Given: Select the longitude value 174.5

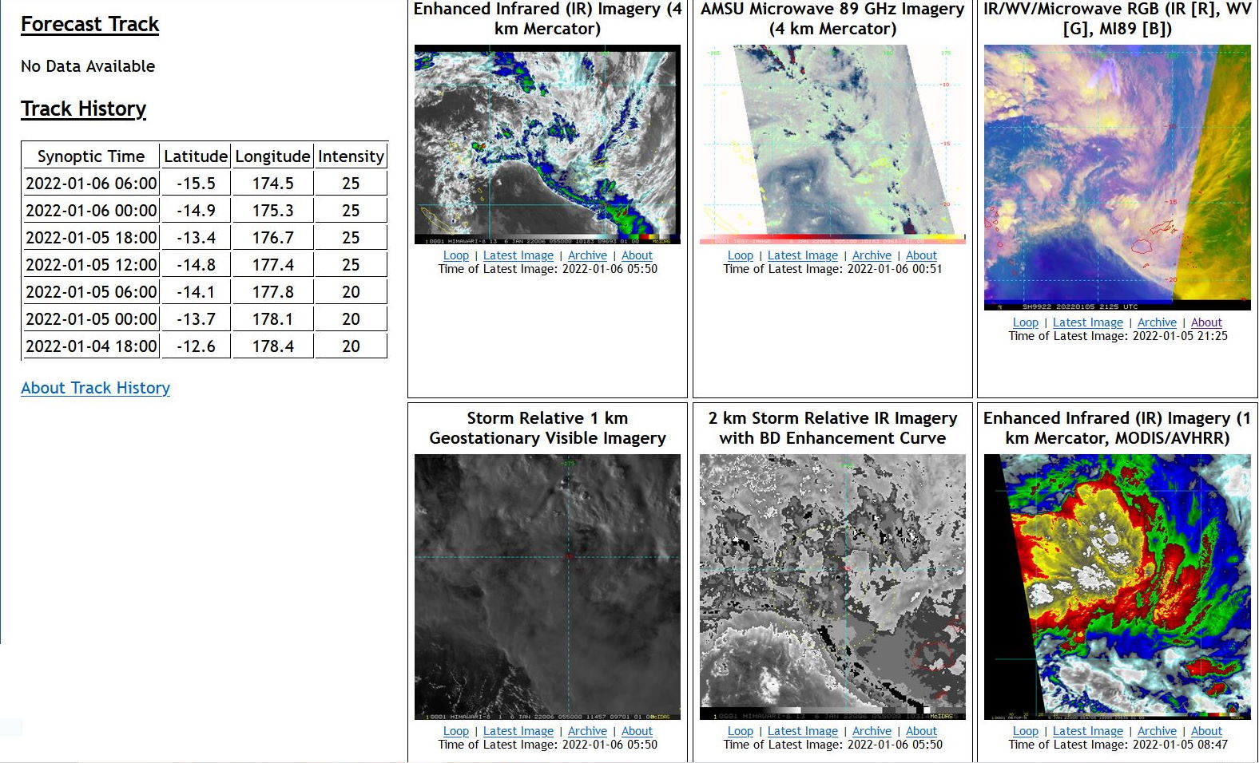Looking at the screenshot, I should point(272,184).
